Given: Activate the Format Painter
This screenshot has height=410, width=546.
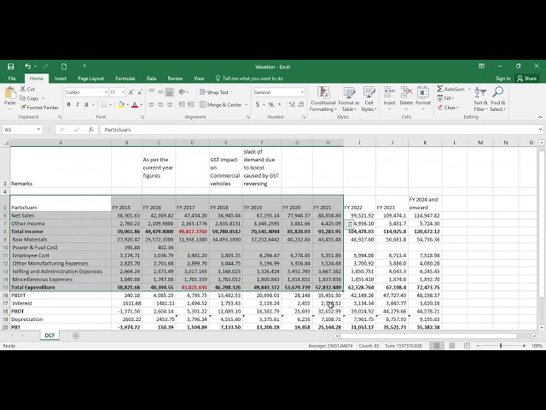Looking at the screenshot, I should [39, 108].
